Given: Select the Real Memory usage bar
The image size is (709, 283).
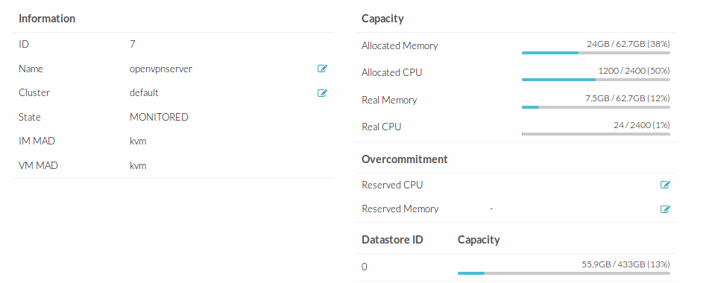Looking at the screenshot, I should (596, 107).
